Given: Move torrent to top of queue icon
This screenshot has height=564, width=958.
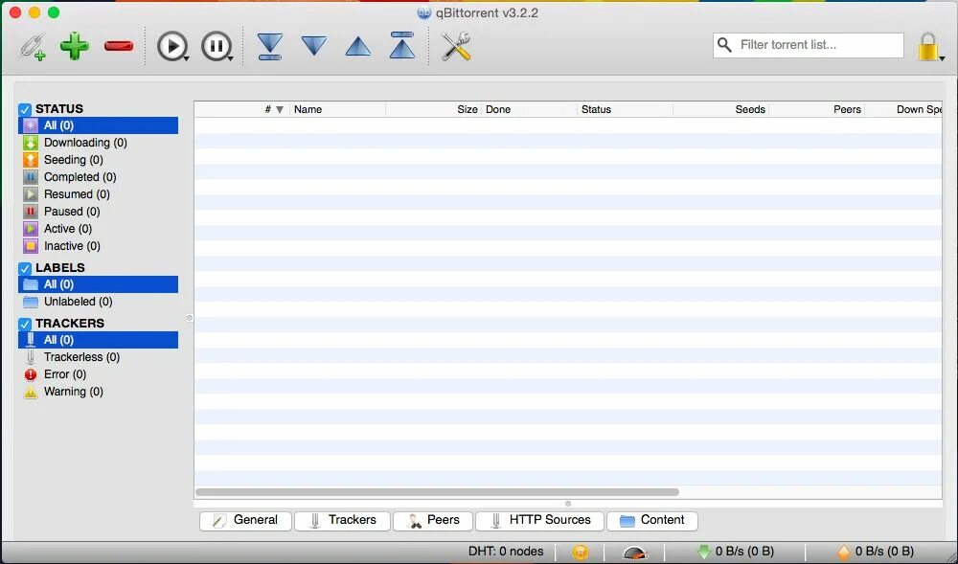Looking at the screenshot, I should 402,46.
